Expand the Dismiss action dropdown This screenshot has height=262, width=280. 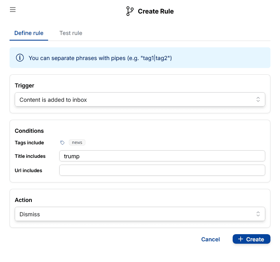pyautogui.click(x=135, y=214)
